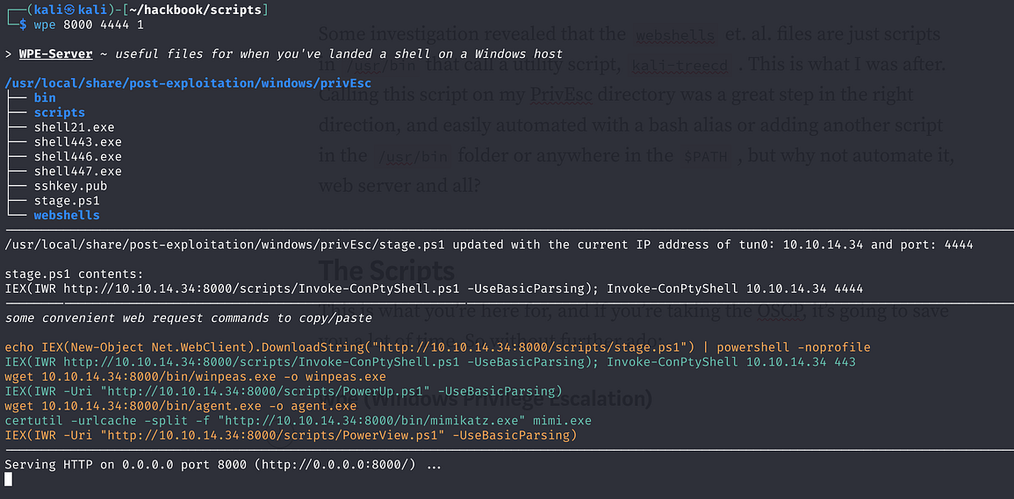The width and height of the screenshot is (1014, 499).
Task: Select the 'scripts' directory tree entry
Action: 60,112
